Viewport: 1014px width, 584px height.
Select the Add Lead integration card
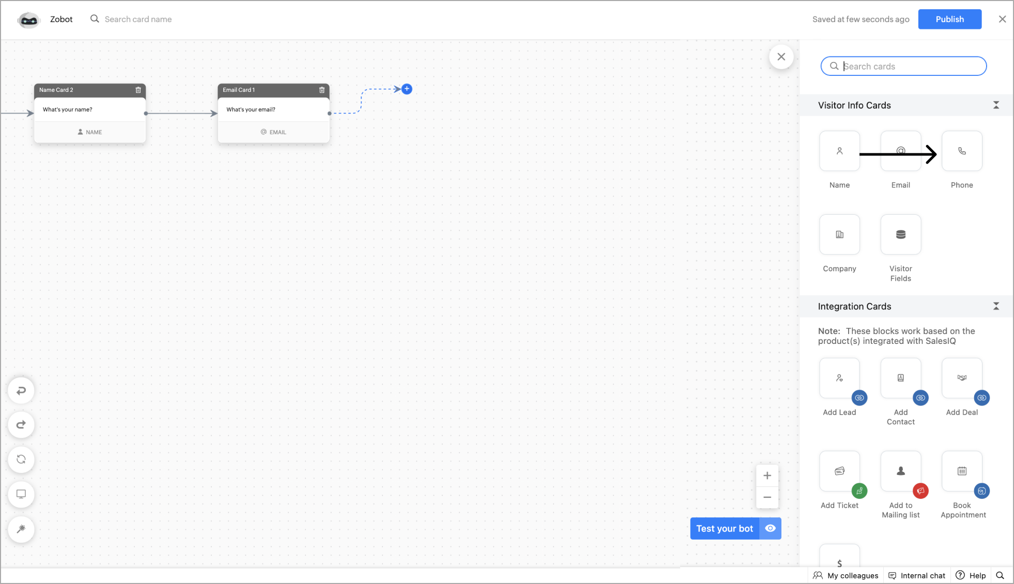[x=839, y=378]
